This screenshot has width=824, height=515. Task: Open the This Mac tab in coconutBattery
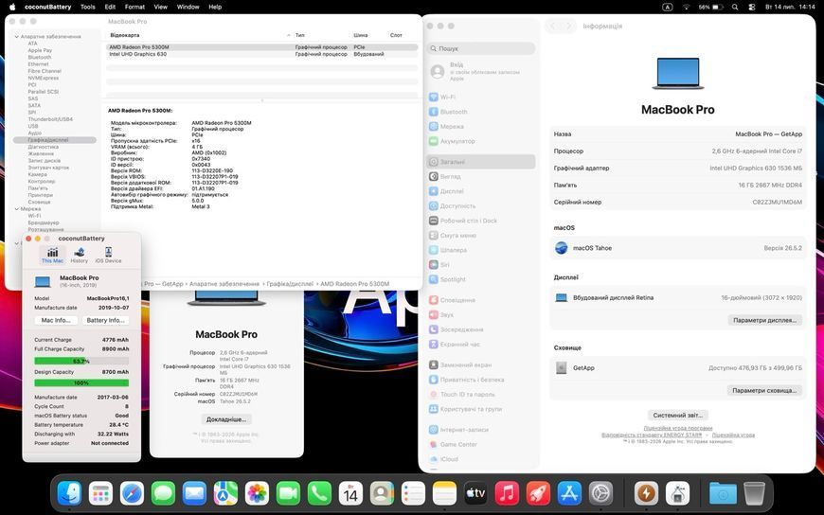click(52, 255)
